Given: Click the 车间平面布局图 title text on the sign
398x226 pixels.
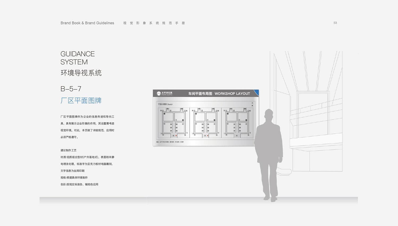Looking at the screenshot, I should 200,94.
